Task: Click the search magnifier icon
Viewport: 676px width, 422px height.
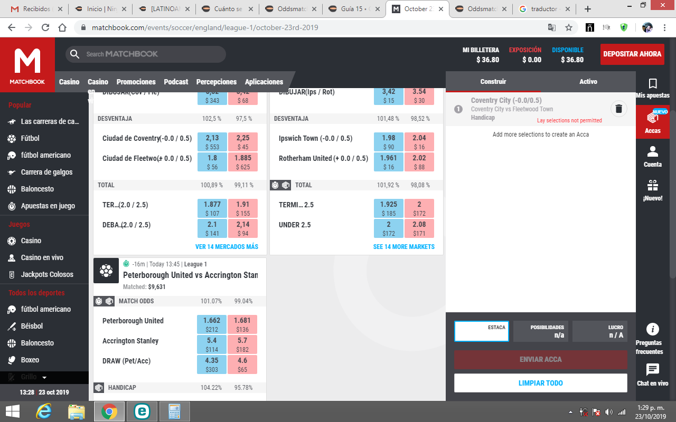Action: pos(76,54)
